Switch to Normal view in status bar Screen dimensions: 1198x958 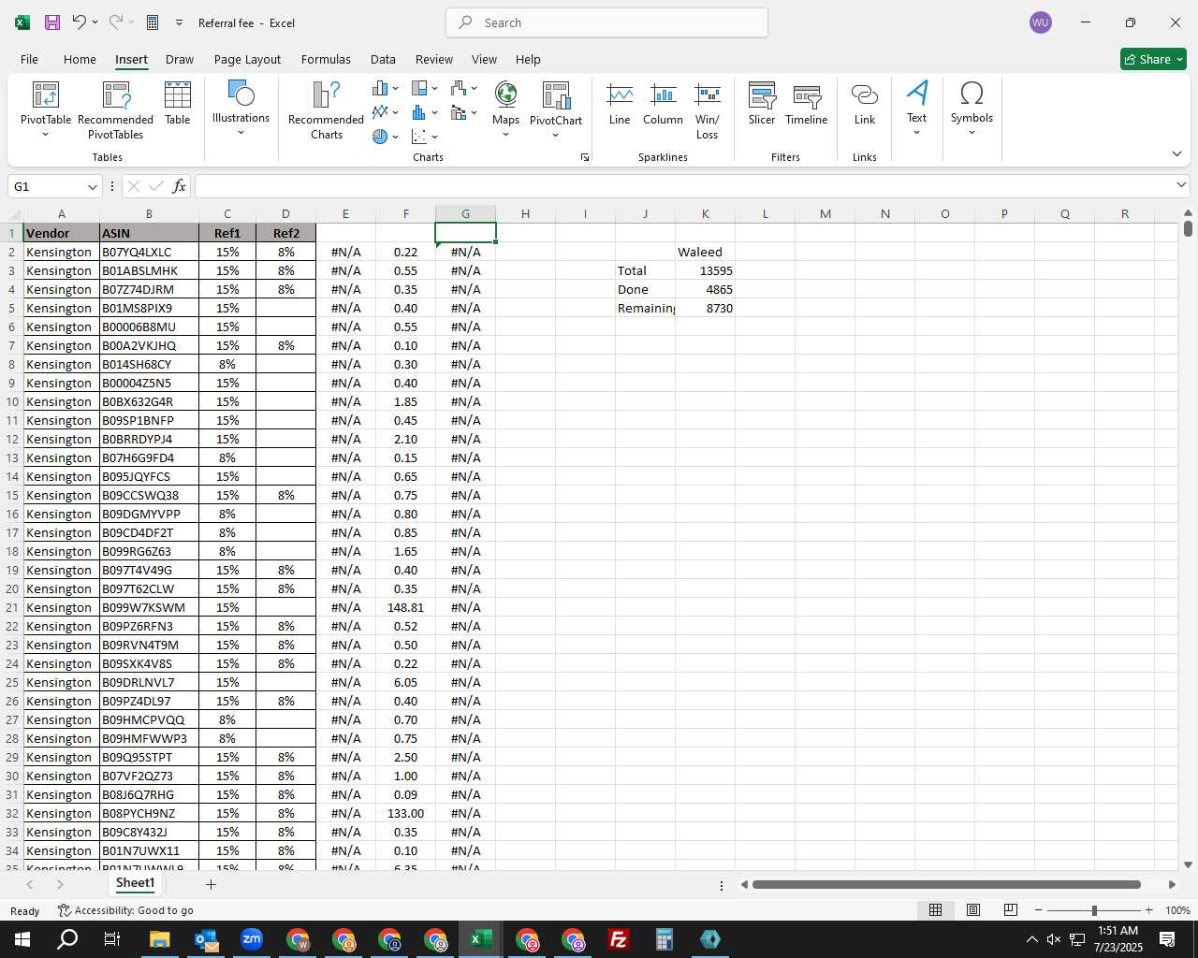pos(935,910)
